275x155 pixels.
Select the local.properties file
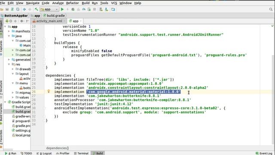[21, 135]
